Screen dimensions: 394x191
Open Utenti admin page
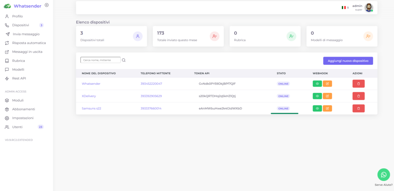(17, 127)
